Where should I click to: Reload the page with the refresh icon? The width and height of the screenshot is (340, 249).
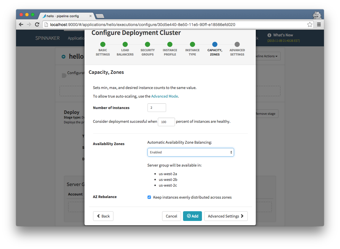point(37,24)
